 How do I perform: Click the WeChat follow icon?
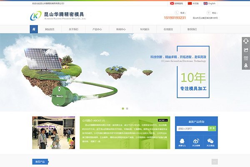pos(211,141)
